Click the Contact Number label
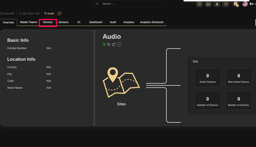 (x=17, y=48)
